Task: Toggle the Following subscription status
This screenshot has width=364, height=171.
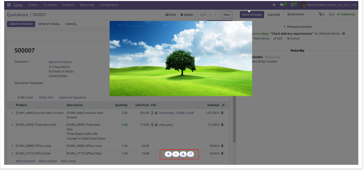Action: click(346, 14)
